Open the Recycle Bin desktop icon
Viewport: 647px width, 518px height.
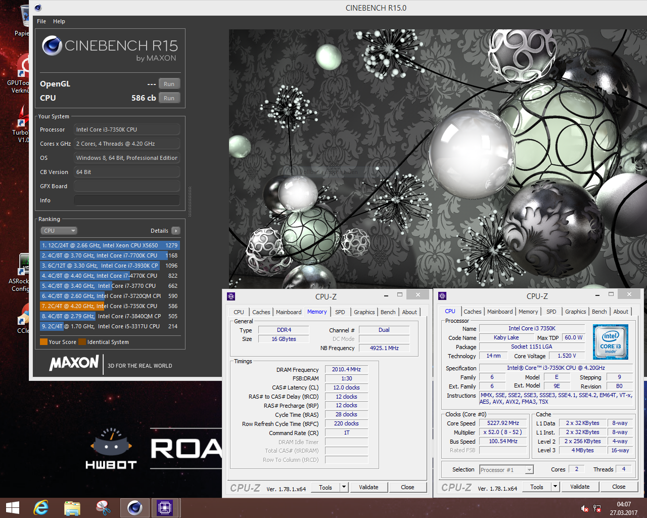[22, 20]
